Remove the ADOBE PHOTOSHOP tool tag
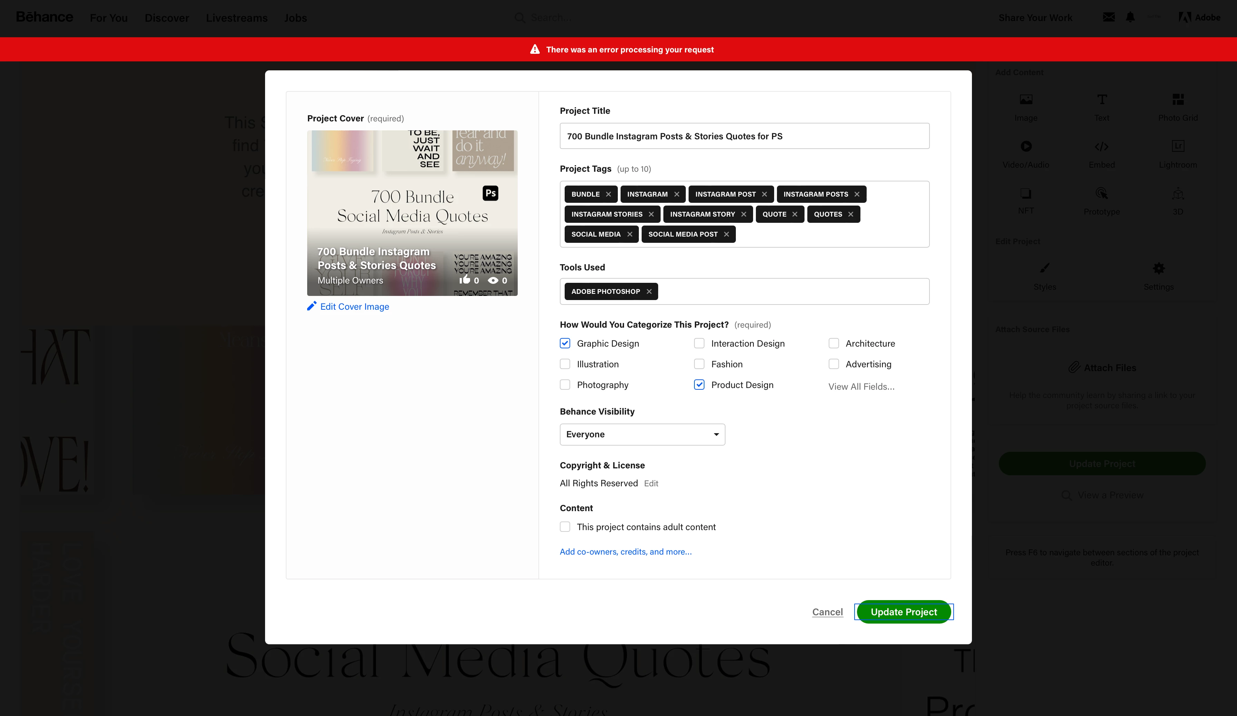The height and width of the screenshot is (716, 1237). point(649,291)
